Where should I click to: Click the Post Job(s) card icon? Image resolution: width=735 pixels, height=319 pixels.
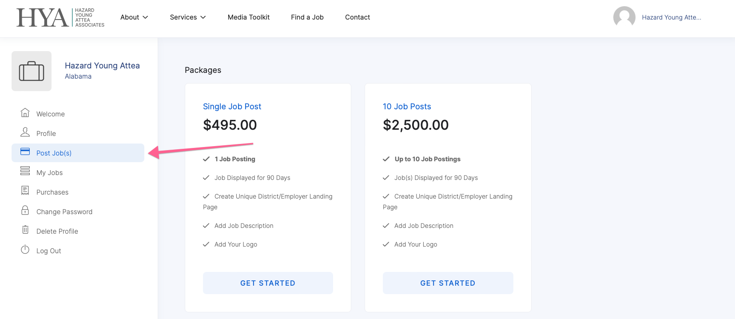(x=25, y=152)
